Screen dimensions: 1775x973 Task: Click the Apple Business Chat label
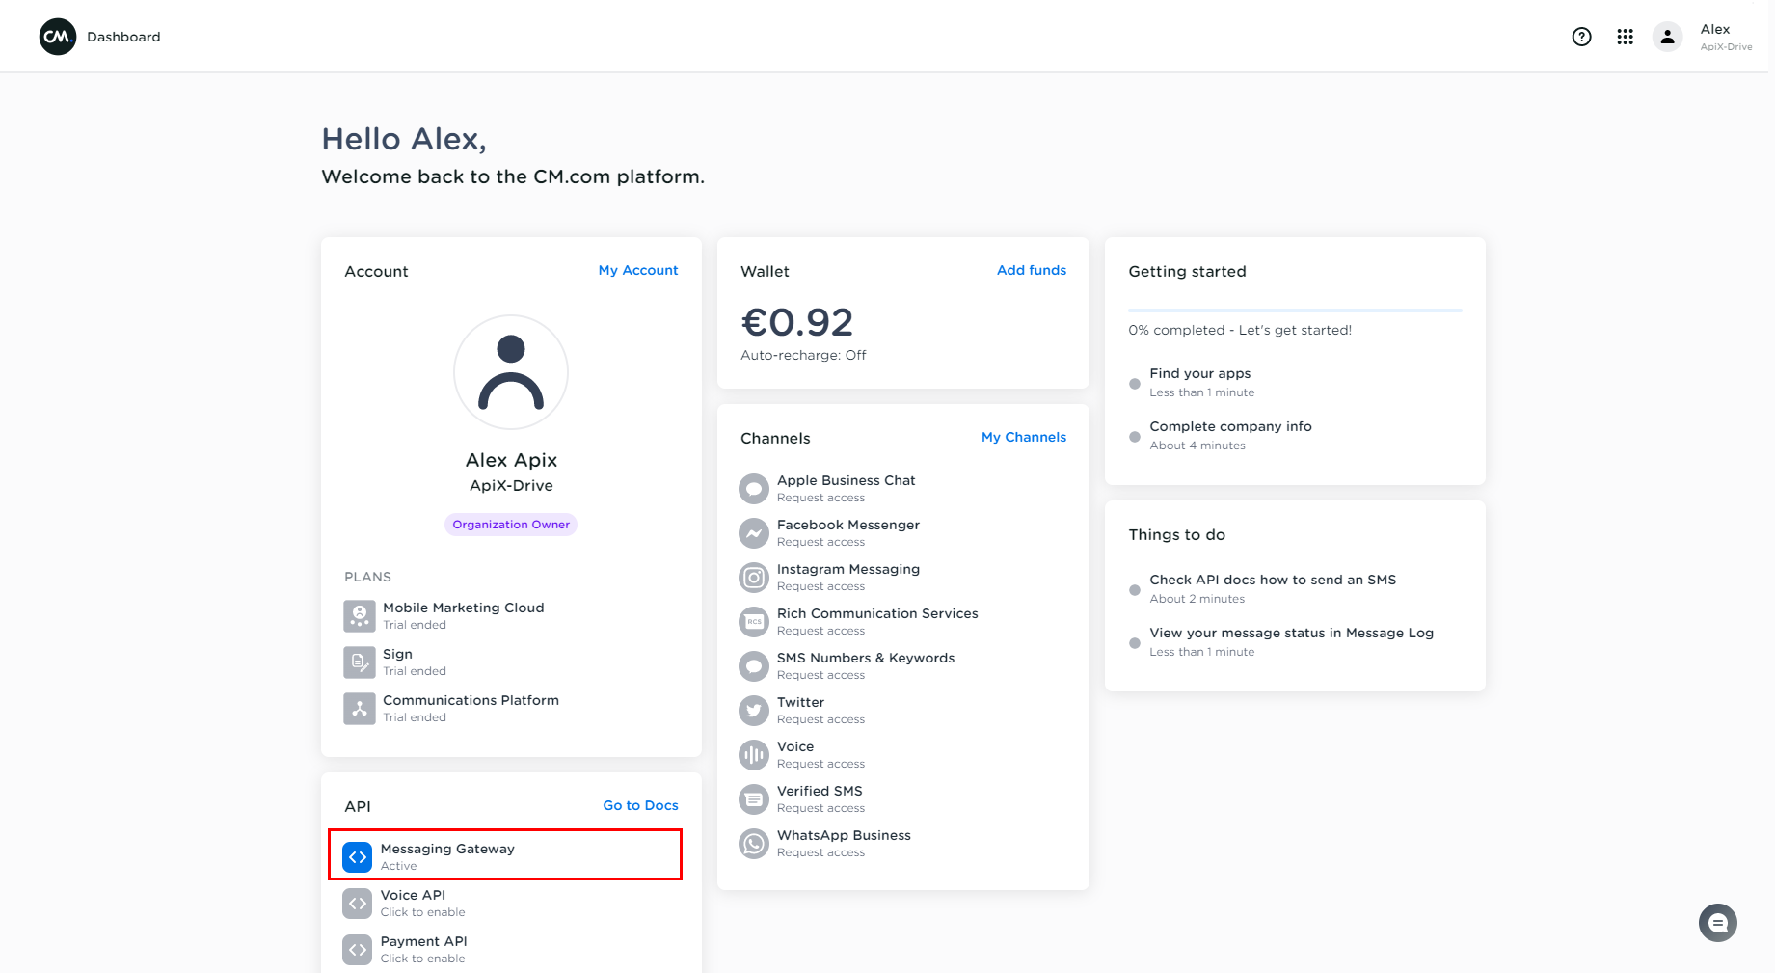tap(847, 480)
